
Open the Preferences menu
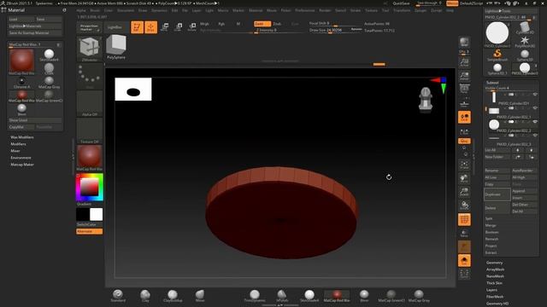tap(305, 10)
